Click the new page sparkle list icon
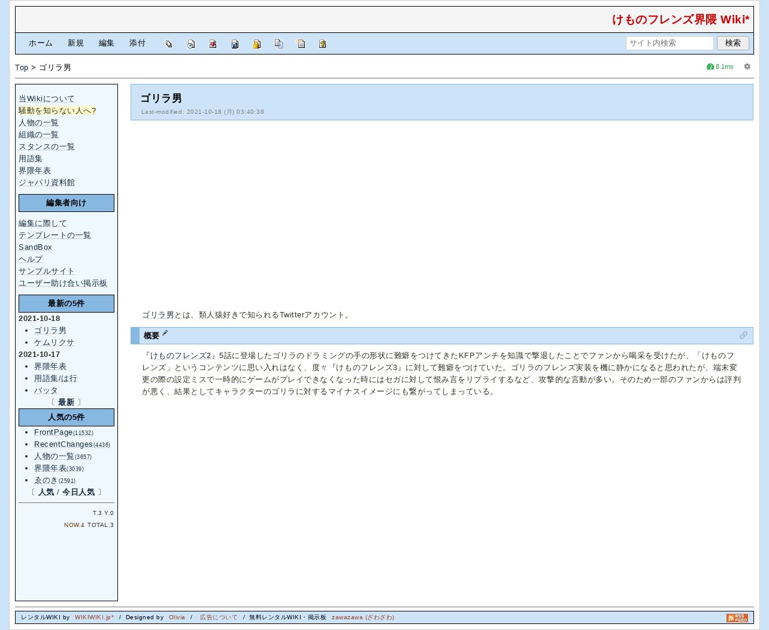The height and width of the screenshot is (630, 769). 301,44
